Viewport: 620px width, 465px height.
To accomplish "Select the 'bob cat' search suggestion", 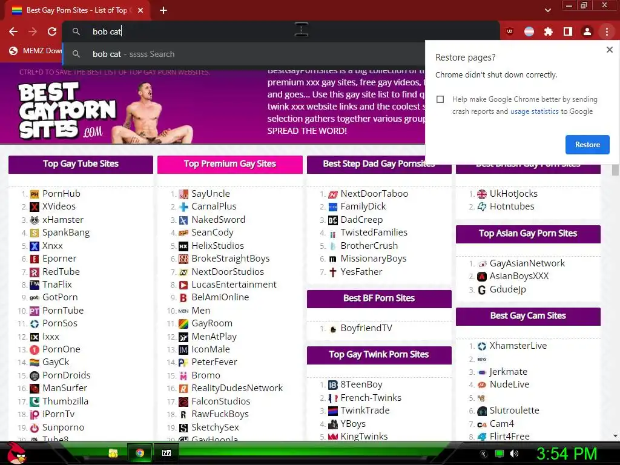I will click(x=244, y=54).
